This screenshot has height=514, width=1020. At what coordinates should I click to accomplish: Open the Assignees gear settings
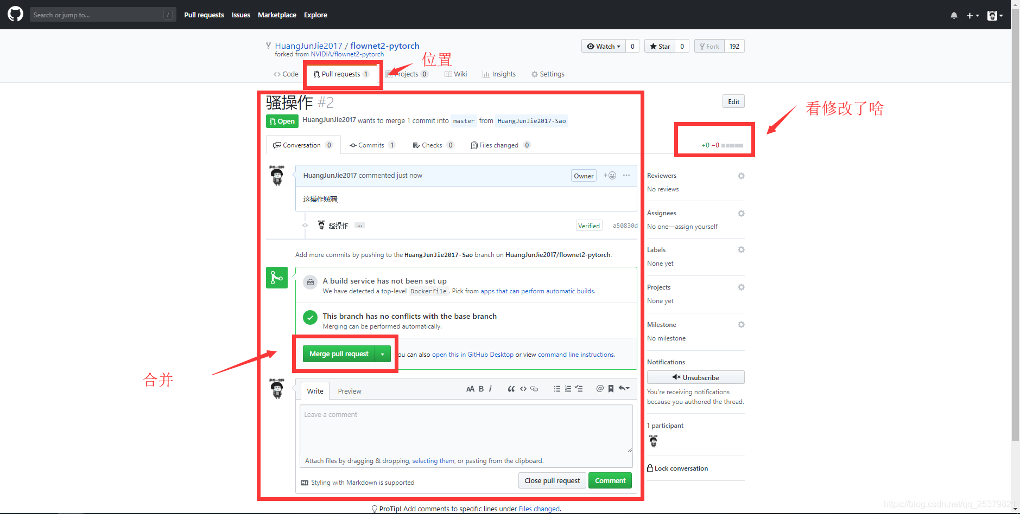point(741,213)
